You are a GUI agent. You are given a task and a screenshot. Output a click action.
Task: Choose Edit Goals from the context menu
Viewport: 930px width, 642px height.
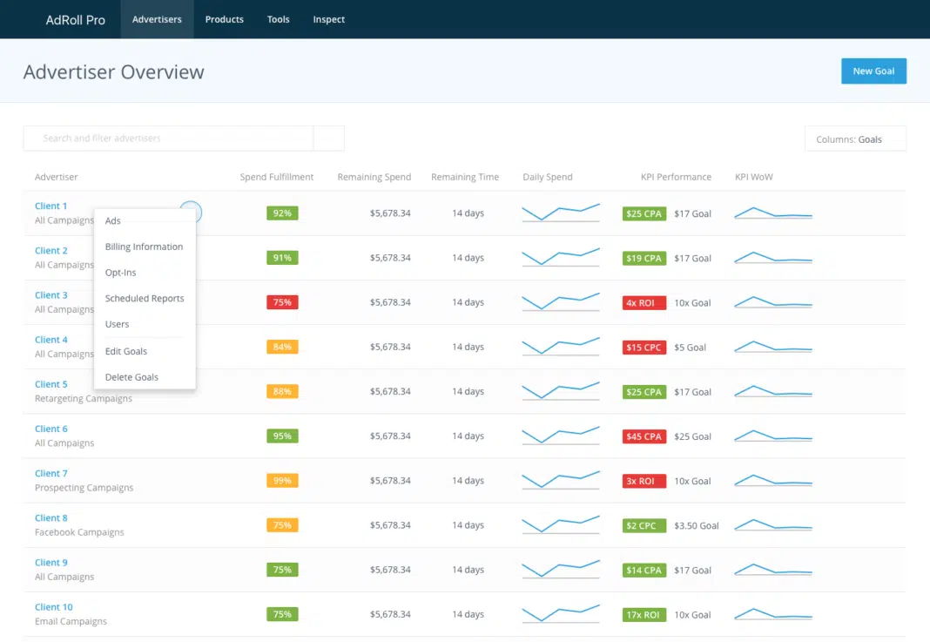126,352
